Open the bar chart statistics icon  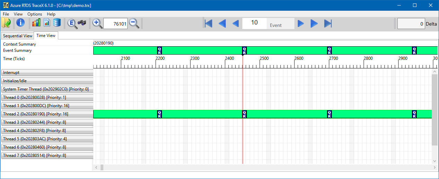pos(36,23)
